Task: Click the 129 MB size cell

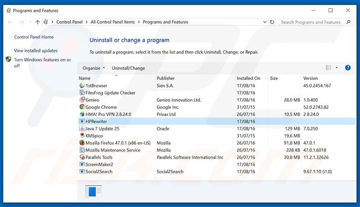Action: click(x=293, y=129)
